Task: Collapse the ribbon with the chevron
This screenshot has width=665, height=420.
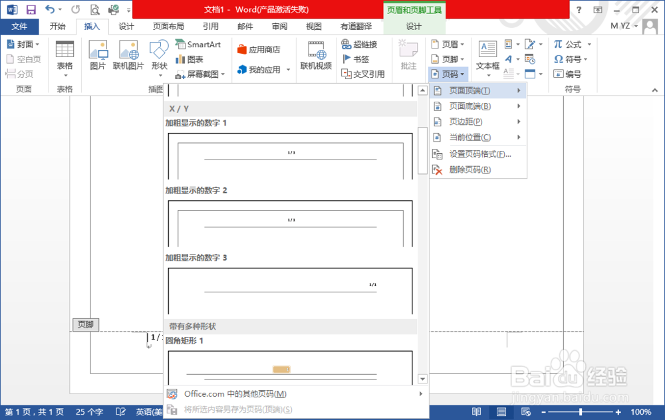Action: click(x=655, y=90)
